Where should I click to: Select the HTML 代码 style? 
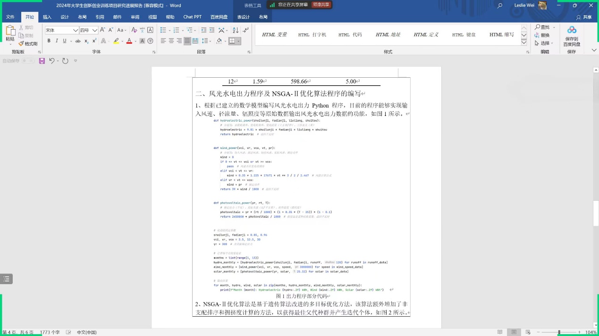pos(350,35)
